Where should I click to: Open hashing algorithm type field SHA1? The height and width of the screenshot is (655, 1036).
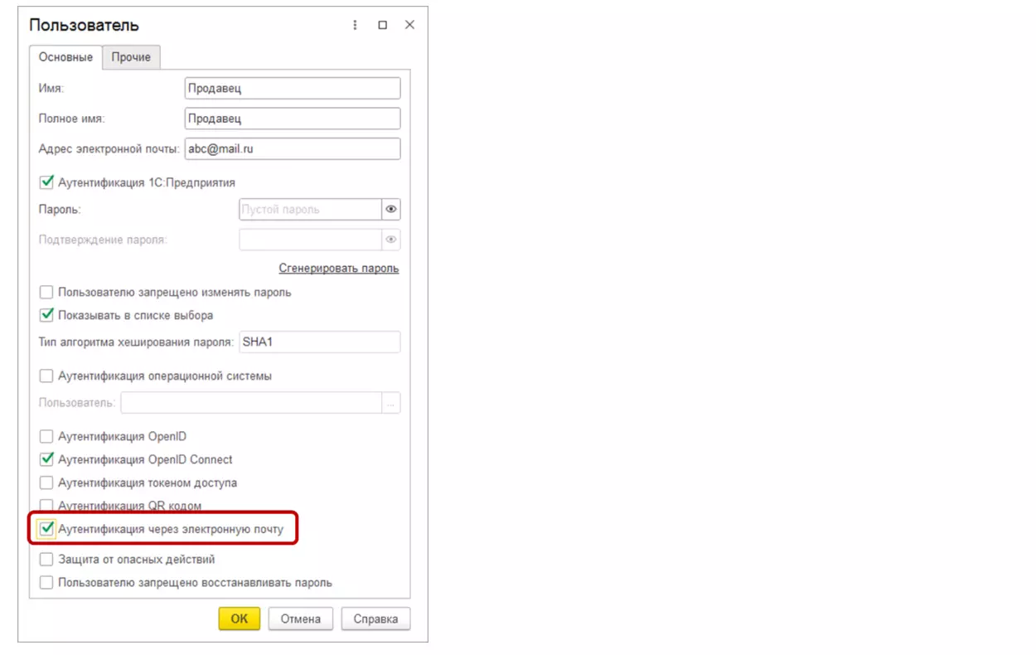click(x=320, y=342)
